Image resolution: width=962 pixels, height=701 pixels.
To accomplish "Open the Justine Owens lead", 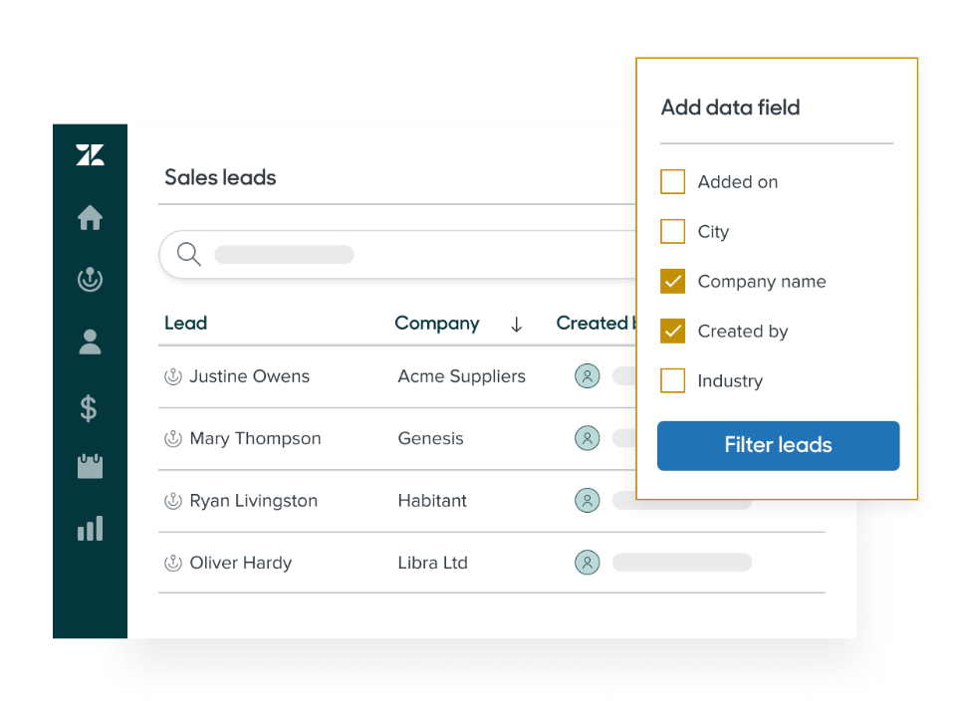I will tap(249, 376).
